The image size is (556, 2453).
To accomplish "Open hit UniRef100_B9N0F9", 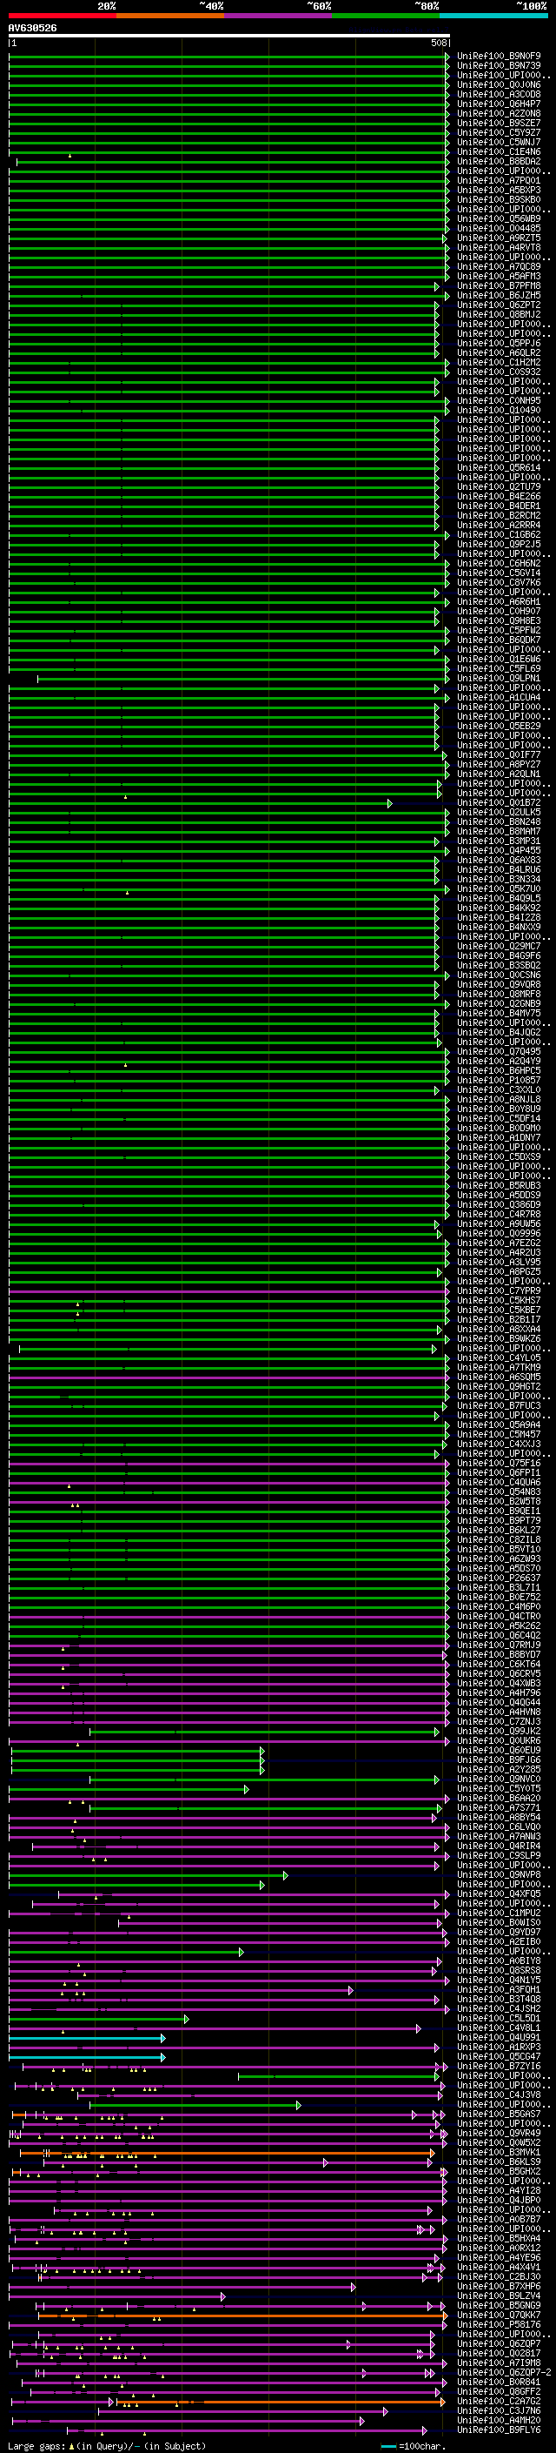I will click(498, 57).
